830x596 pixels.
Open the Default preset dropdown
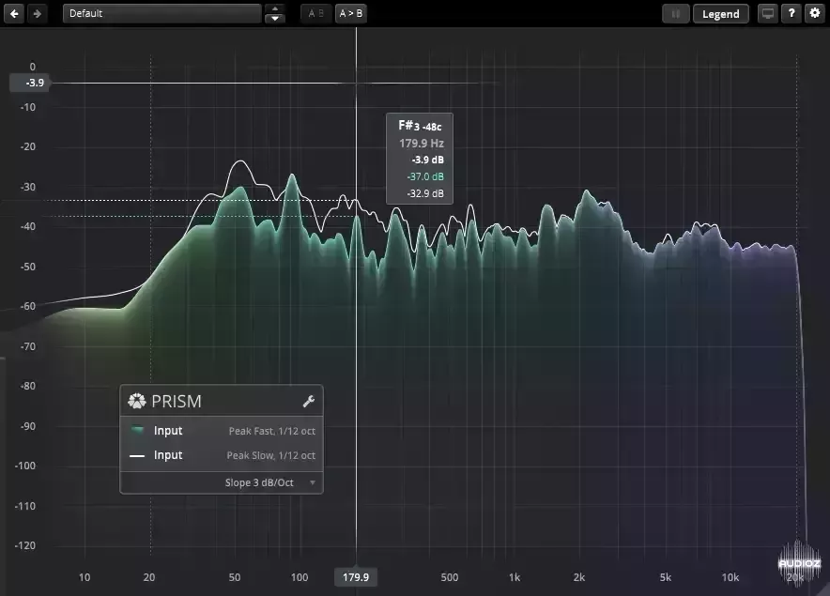pyautogui.click(x=161, y=13)
